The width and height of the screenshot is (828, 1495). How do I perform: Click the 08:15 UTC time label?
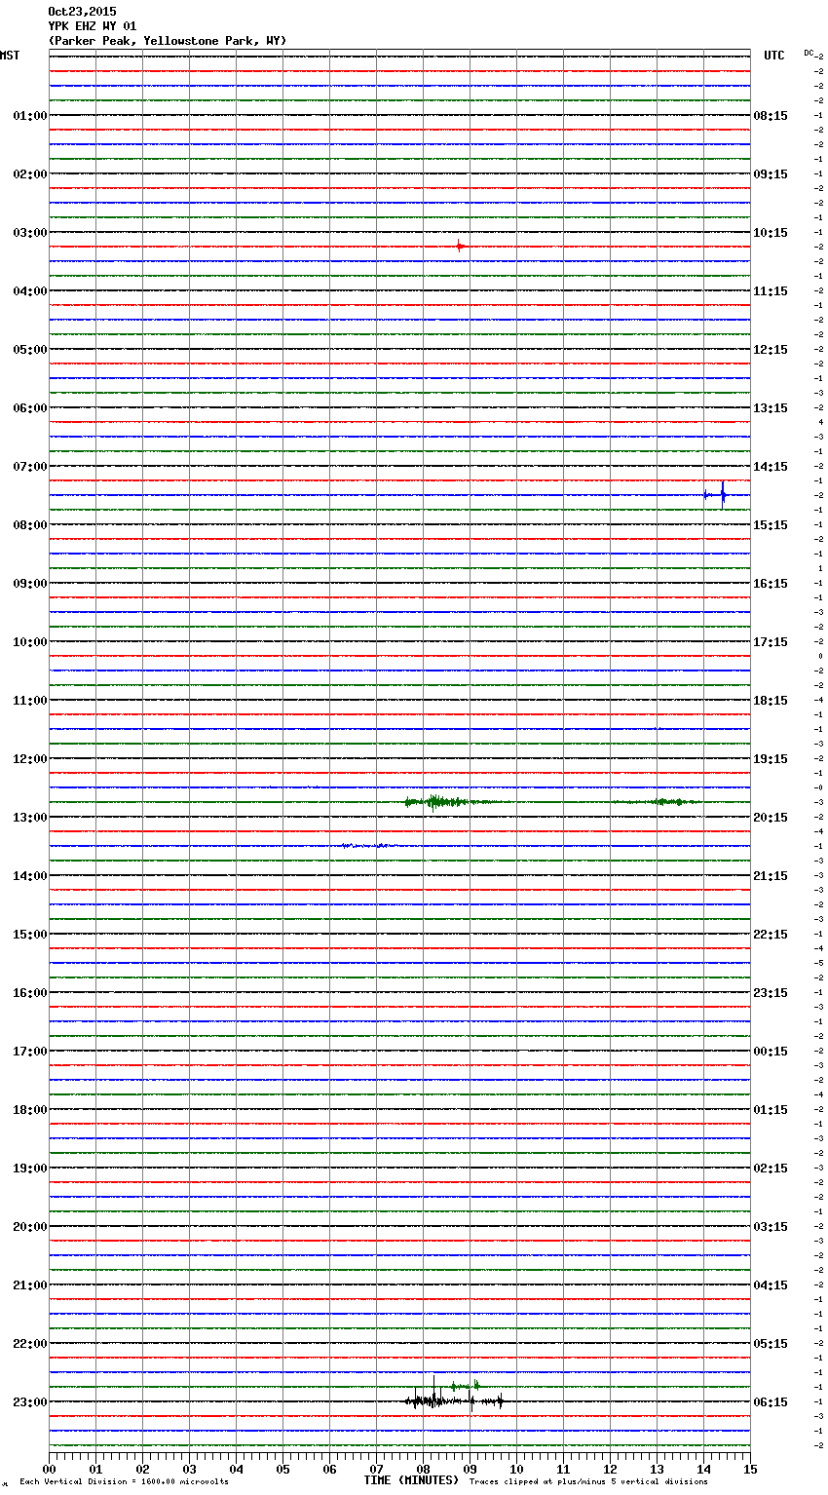pyautogui.click(x=771, y=116)
